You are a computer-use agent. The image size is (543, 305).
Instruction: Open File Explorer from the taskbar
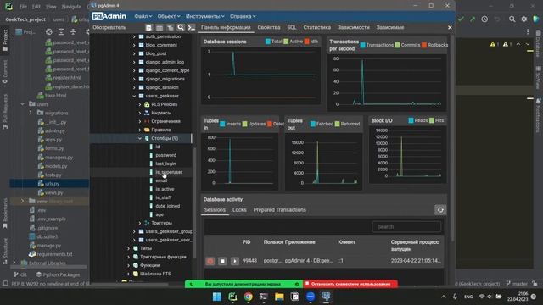[x=279, y=297]
